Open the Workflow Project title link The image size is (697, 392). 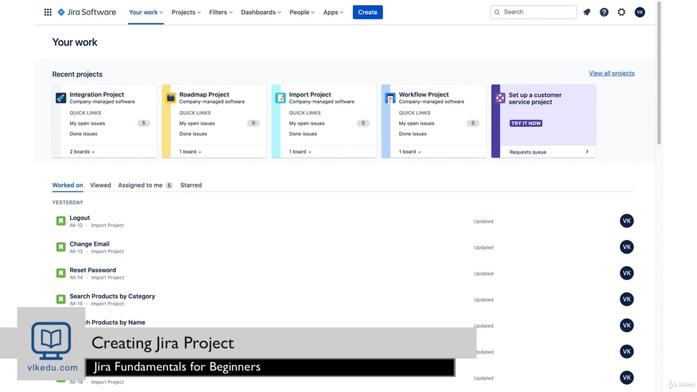tap(424, 94)
